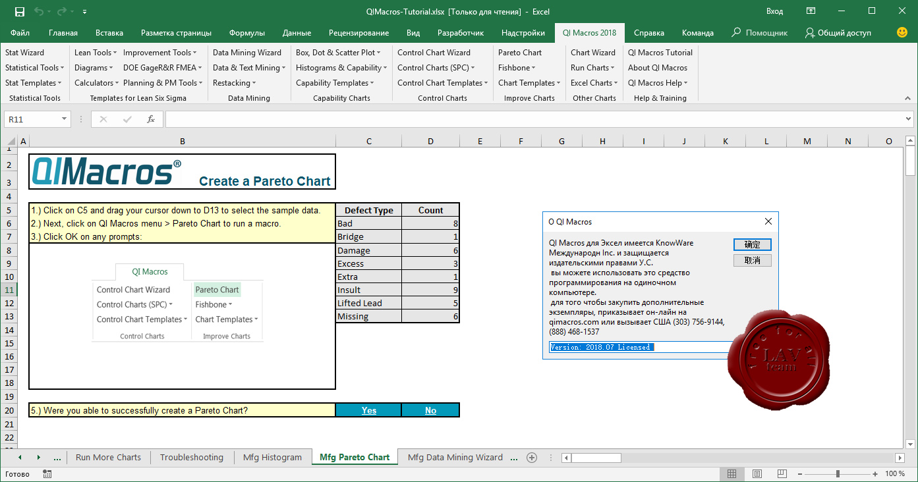Open Data Mining Wizard

(x=247, y=53)
